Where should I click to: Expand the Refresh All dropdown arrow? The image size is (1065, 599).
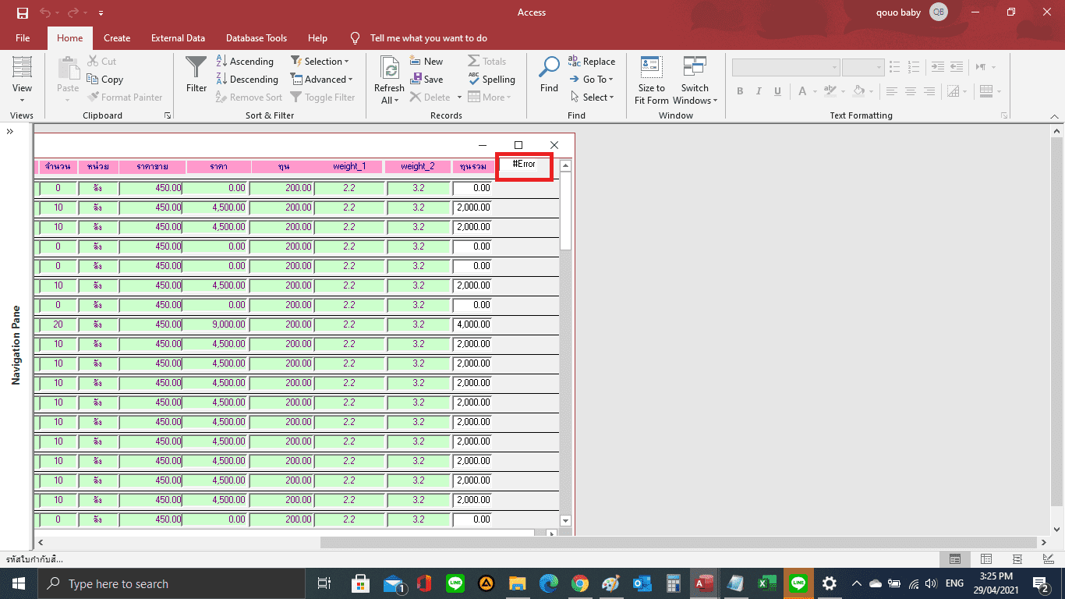(x=396, y=101)
